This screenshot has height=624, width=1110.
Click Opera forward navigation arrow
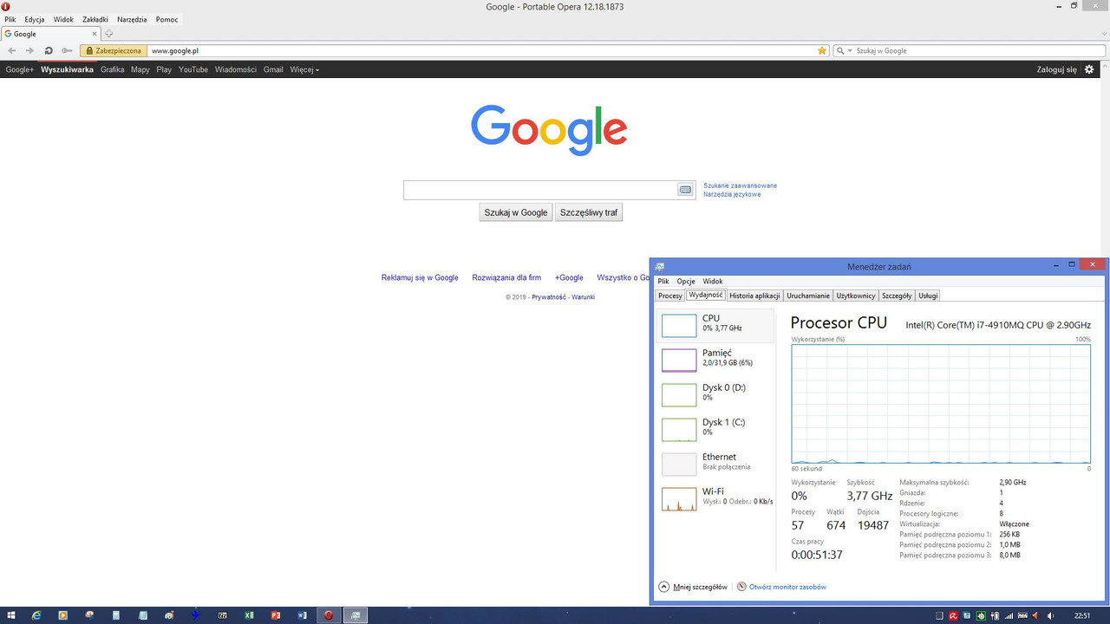[x=29, y=51]
